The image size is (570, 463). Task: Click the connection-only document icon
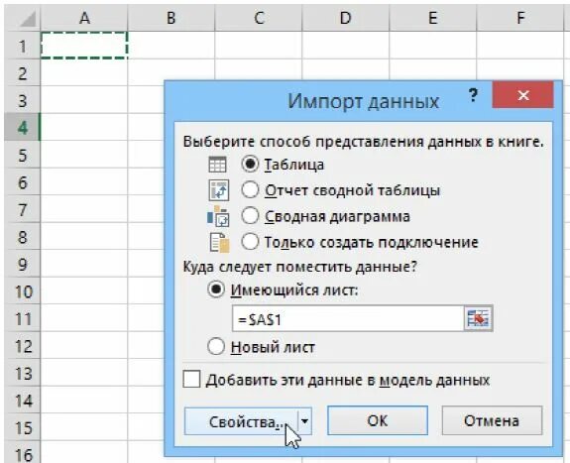point(219,242)
